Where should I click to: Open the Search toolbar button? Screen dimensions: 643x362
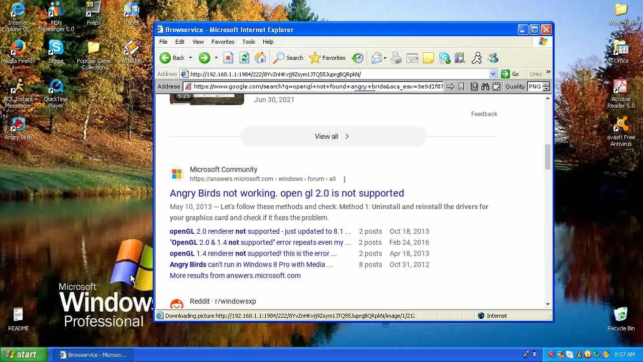tap(288, 58)
